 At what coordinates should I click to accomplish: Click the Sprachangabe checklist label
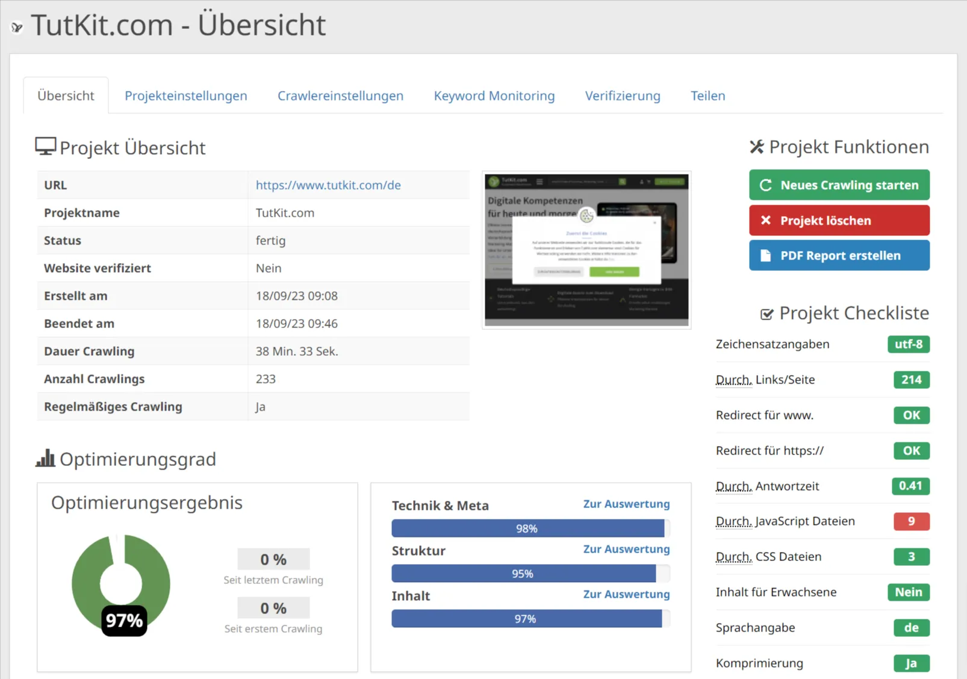click(755, 628)
